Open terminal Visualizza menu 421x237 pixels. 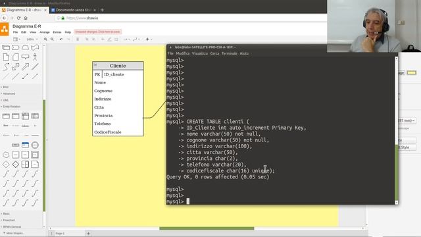tap(200, 53)
